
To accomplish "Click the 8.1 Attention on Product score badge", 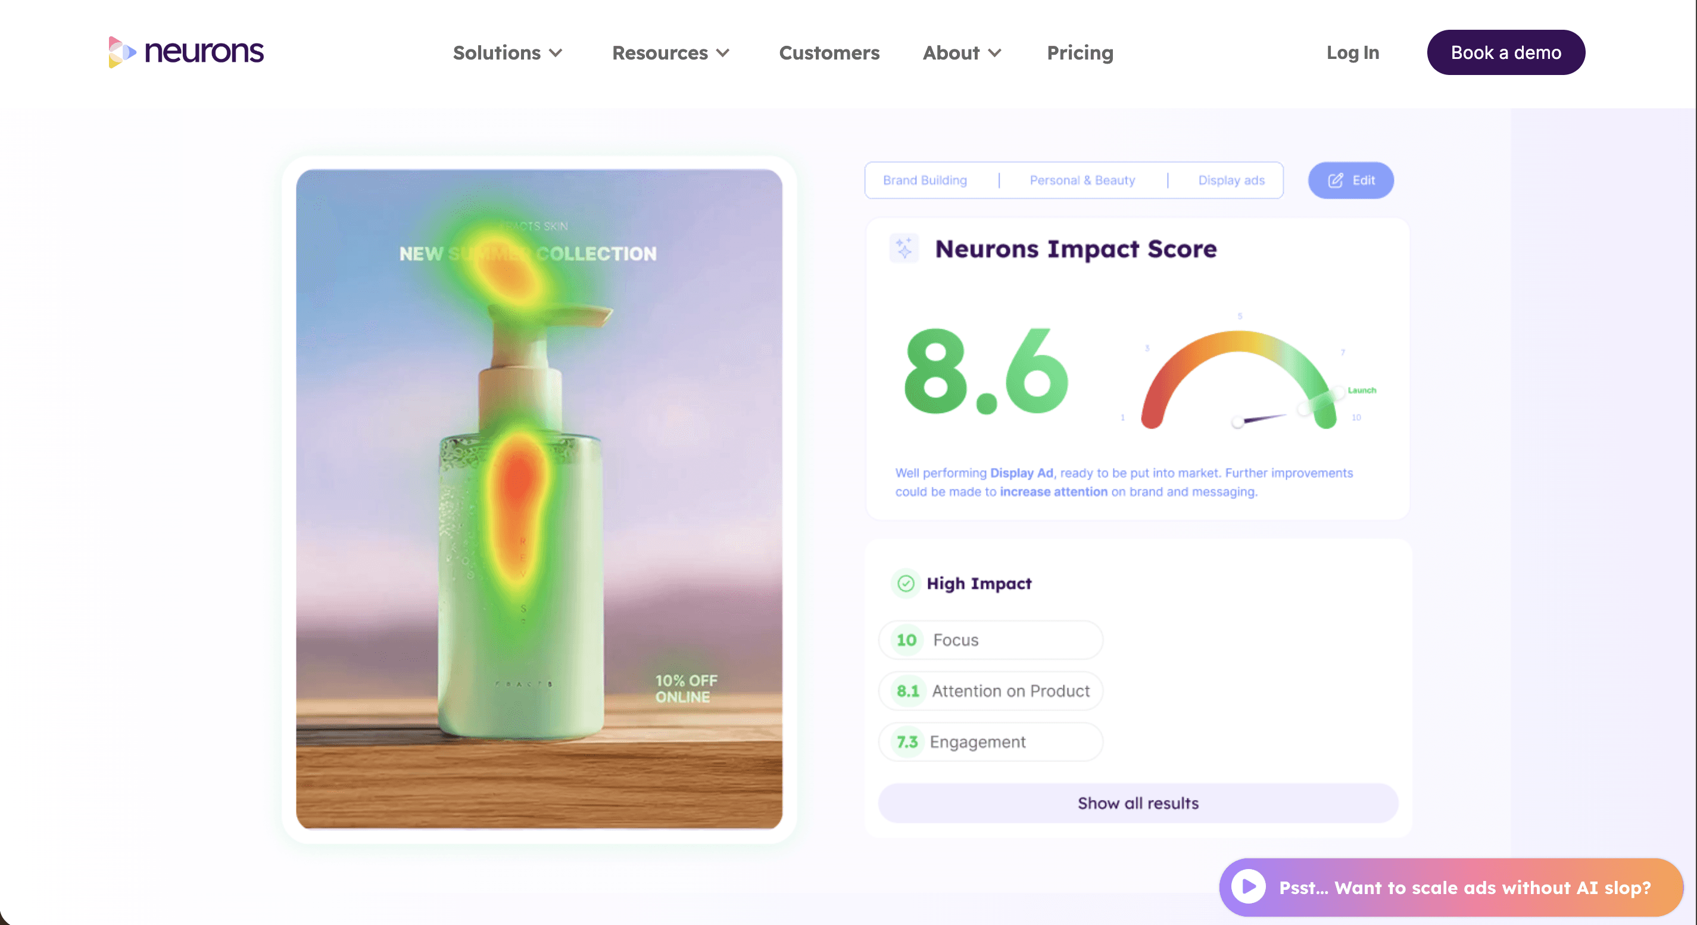I will point(909,690).
